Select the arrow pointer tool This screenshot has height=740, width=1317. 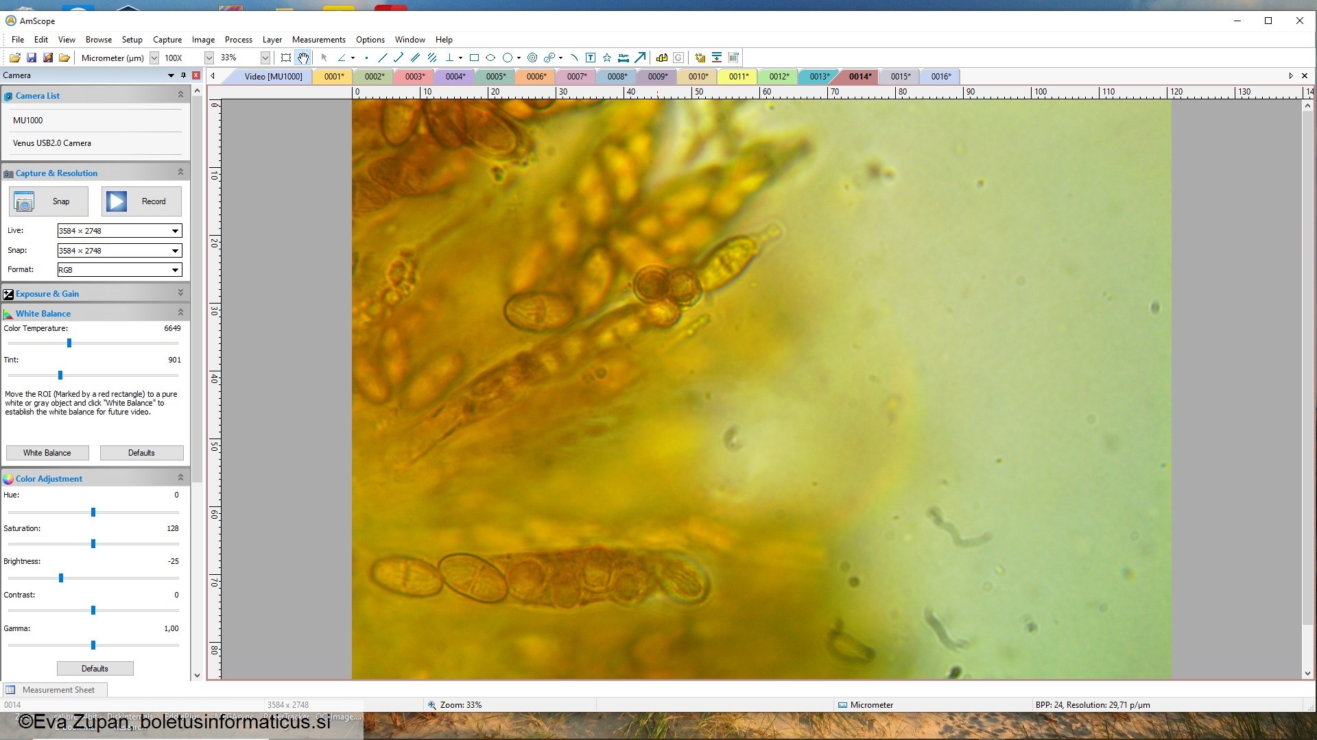[x=324, y=58]
